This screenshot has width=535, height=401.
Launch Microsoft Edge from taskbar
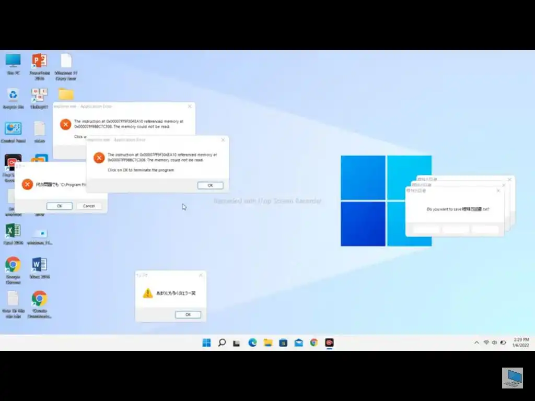click(252, 343)
